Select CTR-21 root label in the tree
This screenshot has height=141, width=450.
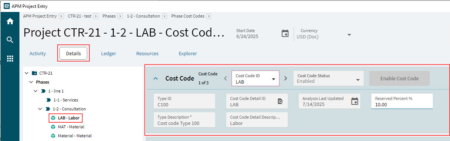tap(46, 73)
